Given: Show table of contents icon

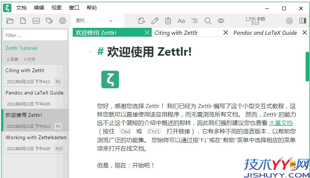Looking at the screenshot, I should click(194, 21).
